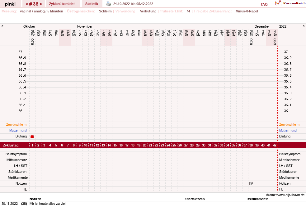The width and height of the screenshot is (306, 211).
Task: Select cycle day 14 in Zyklustag row
Action: click(109, 145)
